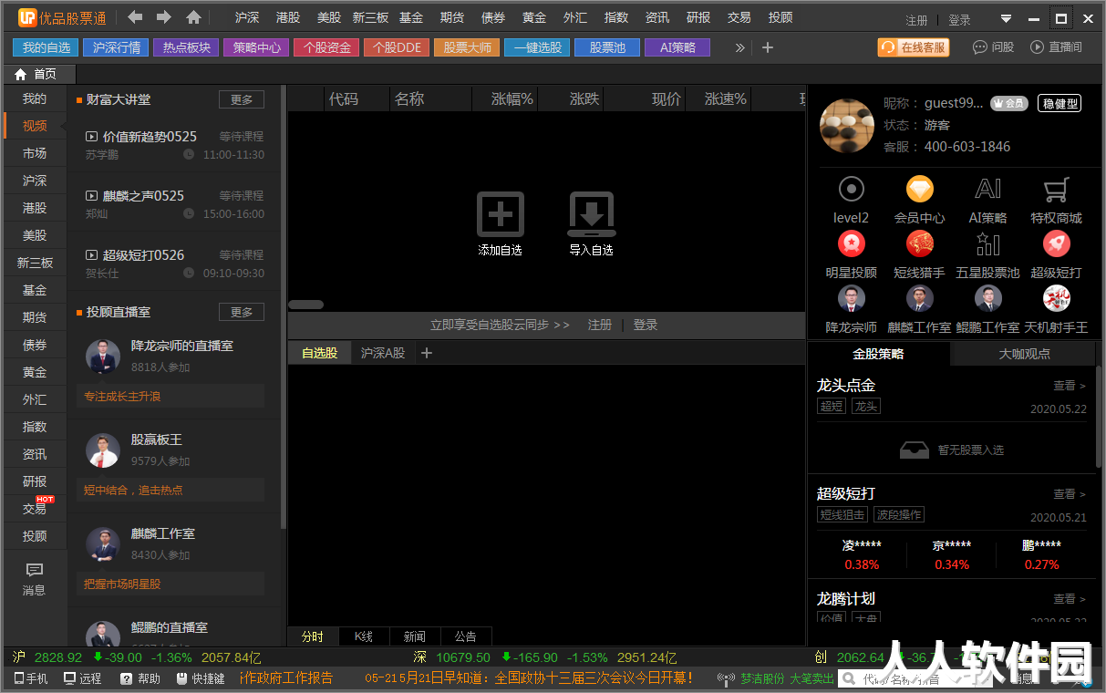Click 我的自选 toolbar button
1106x693 pixels.
(x=47, y=47)
